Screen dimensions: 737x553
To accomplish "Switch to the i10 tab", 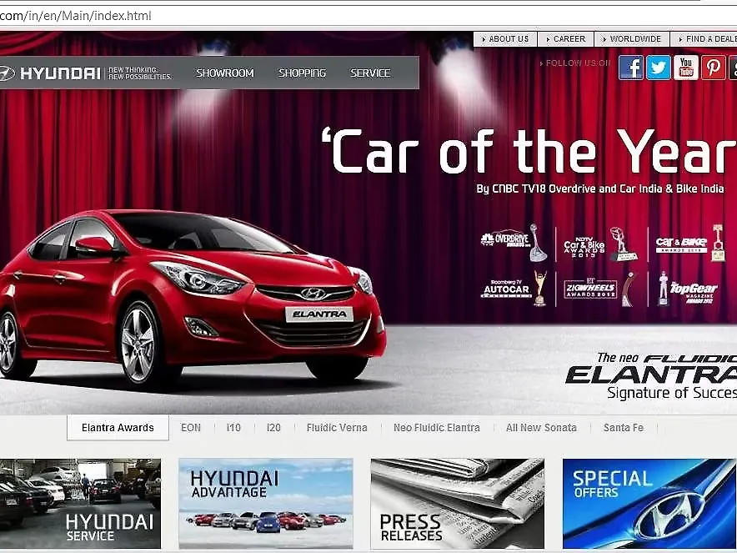I will pos(233,428).
